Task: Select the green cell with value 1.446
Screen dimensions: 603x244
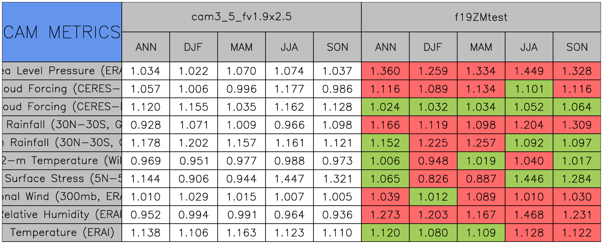Action: point(529,179)
